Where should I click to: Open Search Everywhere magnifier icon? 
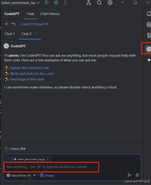coord(99,3)
